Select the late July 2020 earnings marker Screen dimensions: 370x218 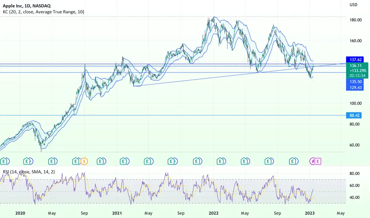click(x=75, y=161)
